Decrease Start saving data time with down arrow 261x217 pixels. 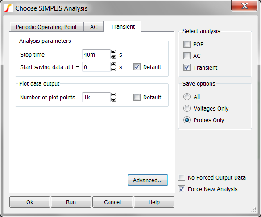(x=113, y=70)
